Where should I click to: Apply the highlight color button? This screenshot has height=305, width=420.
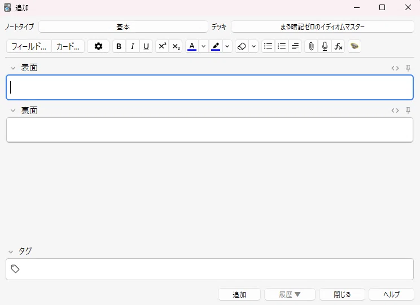click(x=216, y=47)
